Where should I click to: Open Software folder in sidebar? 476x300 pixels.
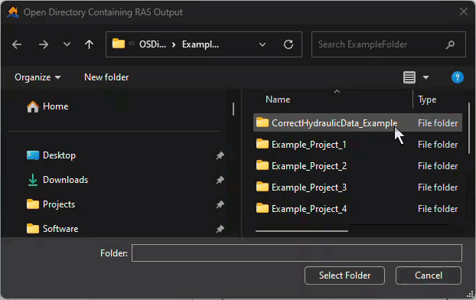[52, 229]
